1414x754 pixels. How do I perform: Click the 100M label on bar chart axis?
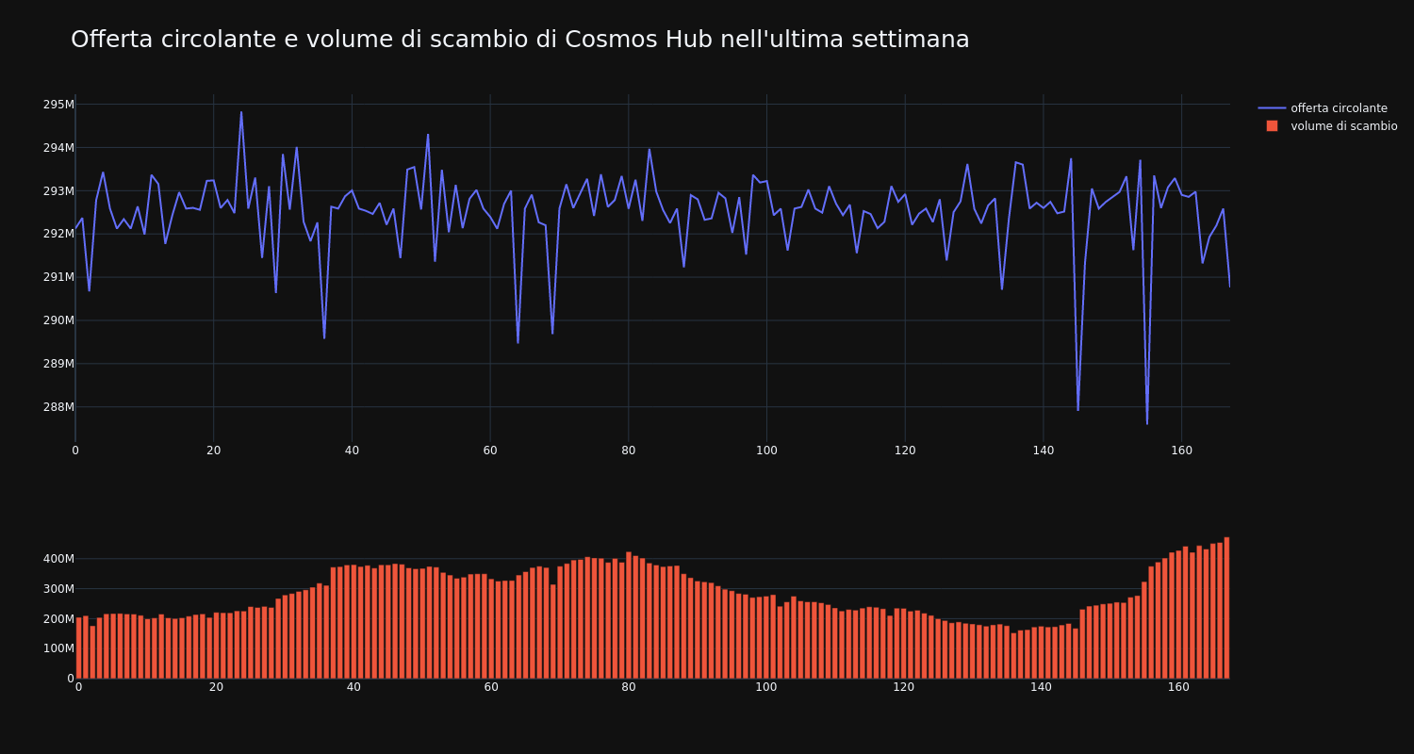57,648
